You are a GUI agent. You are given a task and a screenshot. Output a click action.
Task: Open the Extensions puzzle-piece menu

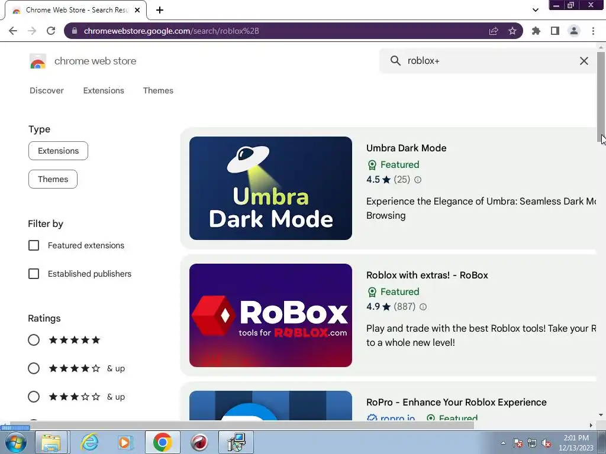click(x=536, y=31)
